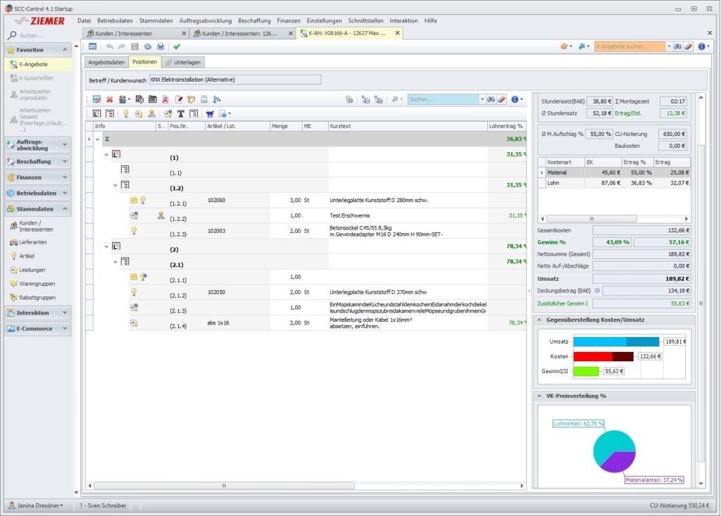Open Warengruppen in the sidebar

point(37,284)
